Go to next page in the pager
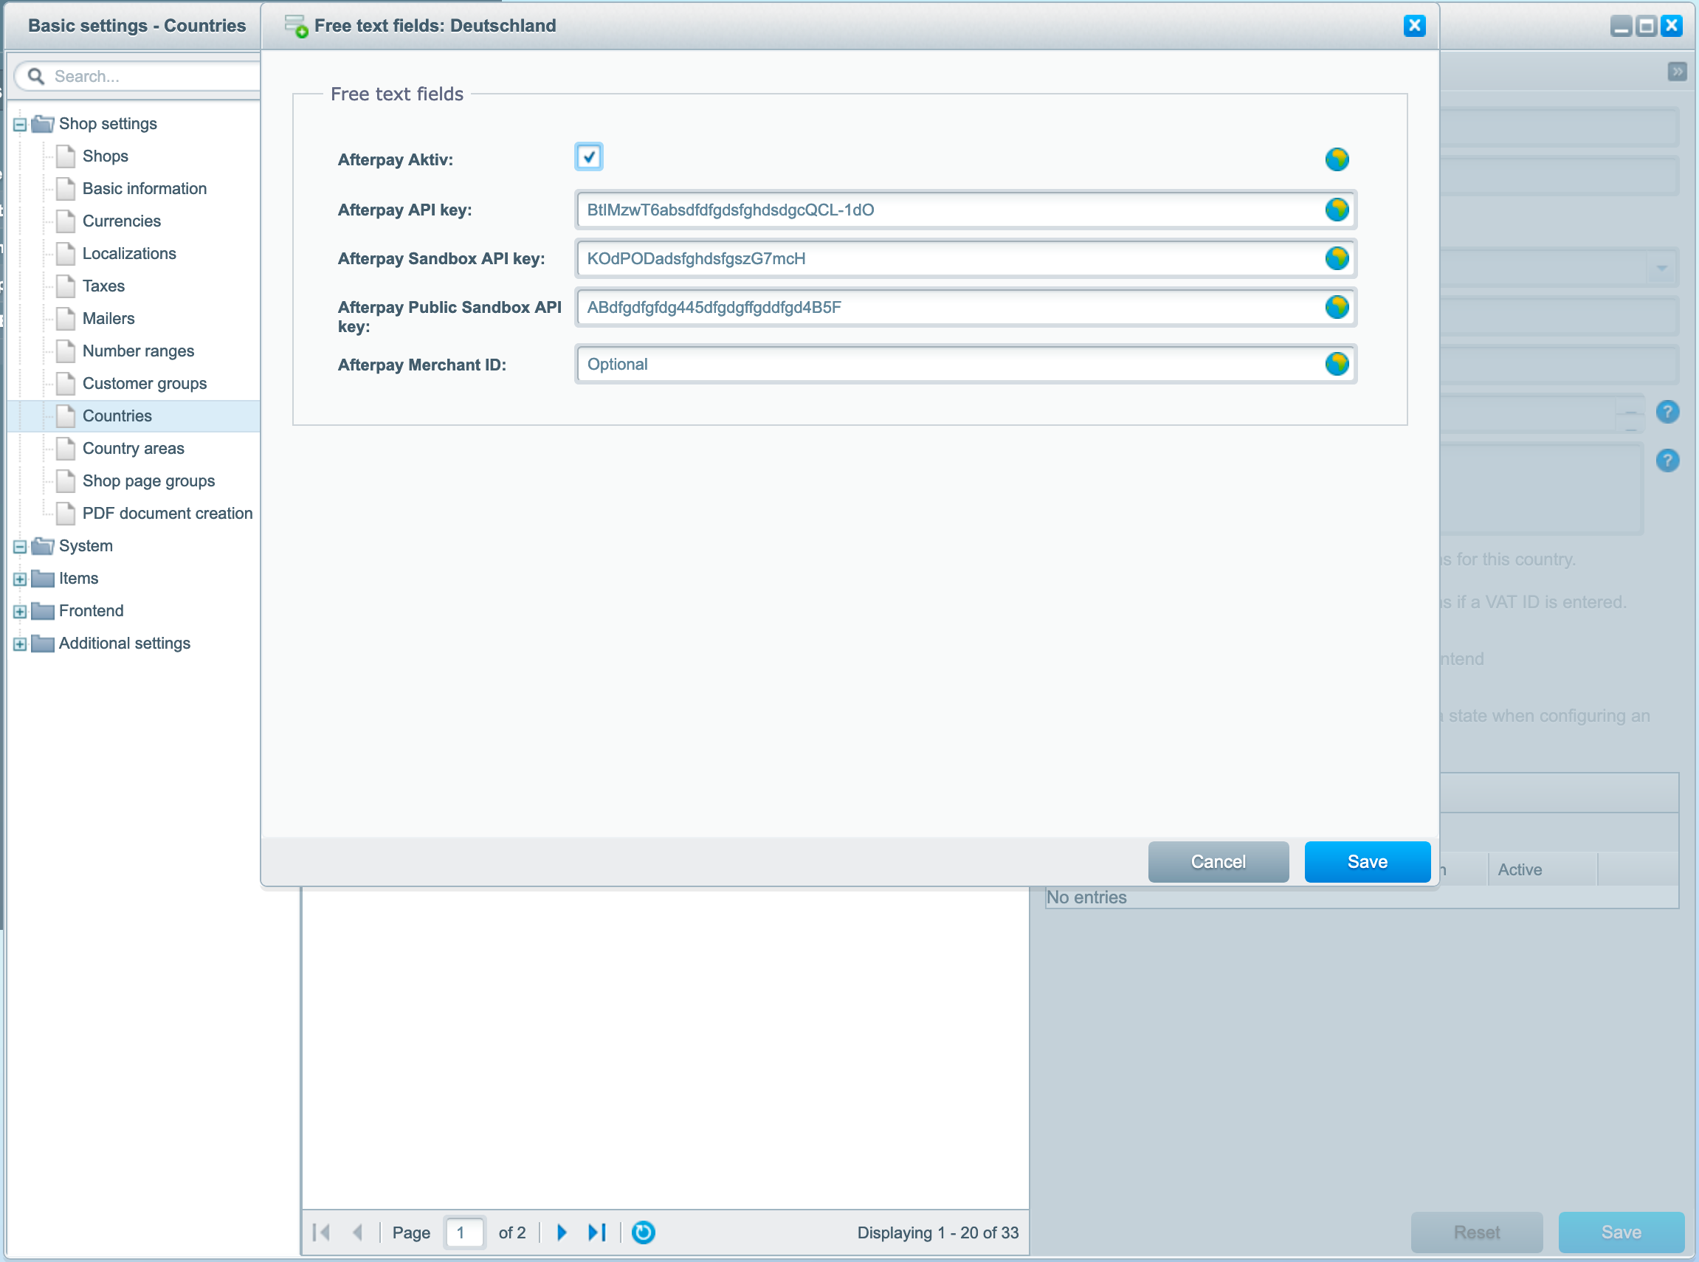 coord(562,1232)
